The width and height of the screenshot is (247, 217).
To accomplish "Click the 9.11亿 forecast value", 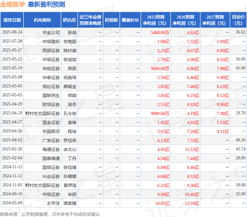I will 223,131.
